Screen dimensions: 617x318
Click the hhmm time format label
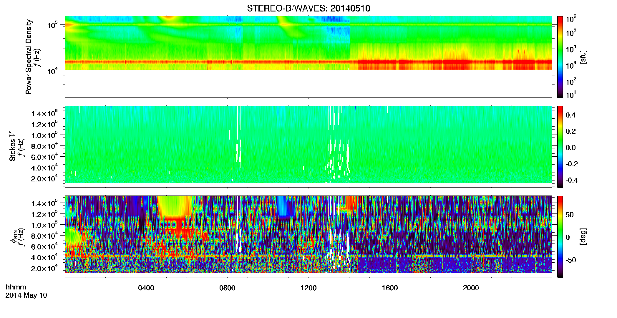(16, 287)
